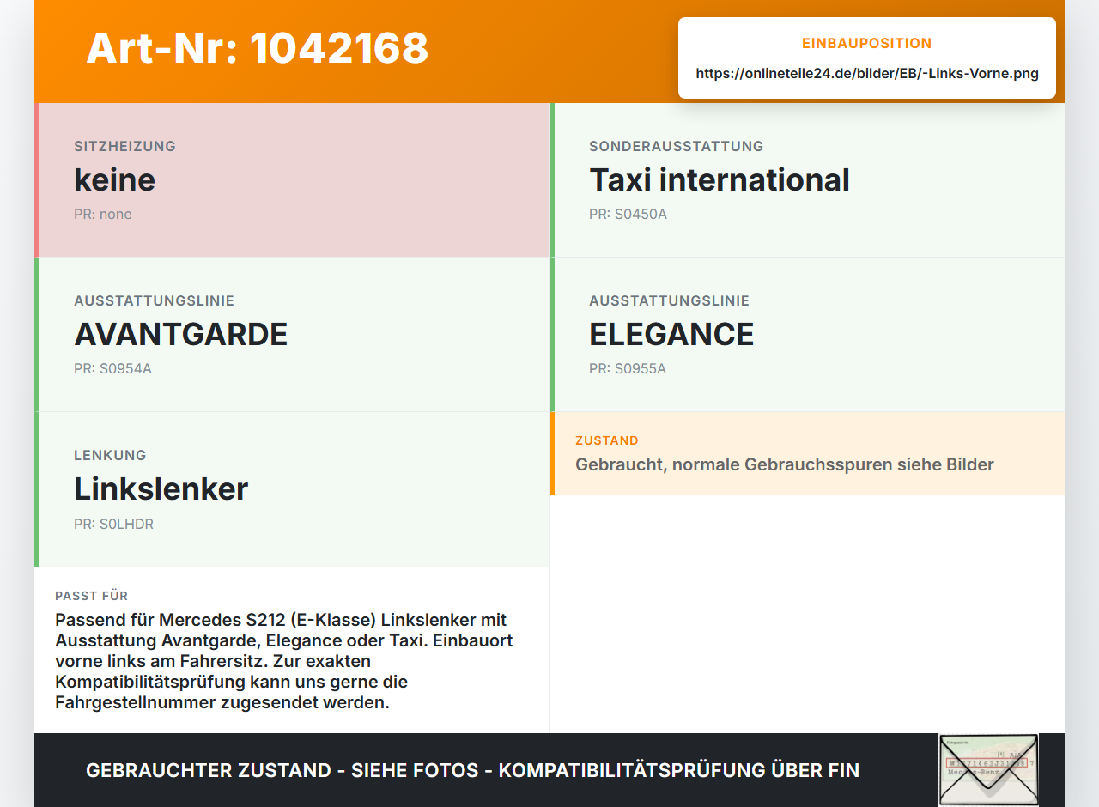Click the 'PASST FÜR' label
The width and height of the screenshot is (1099, 807).
92,596
